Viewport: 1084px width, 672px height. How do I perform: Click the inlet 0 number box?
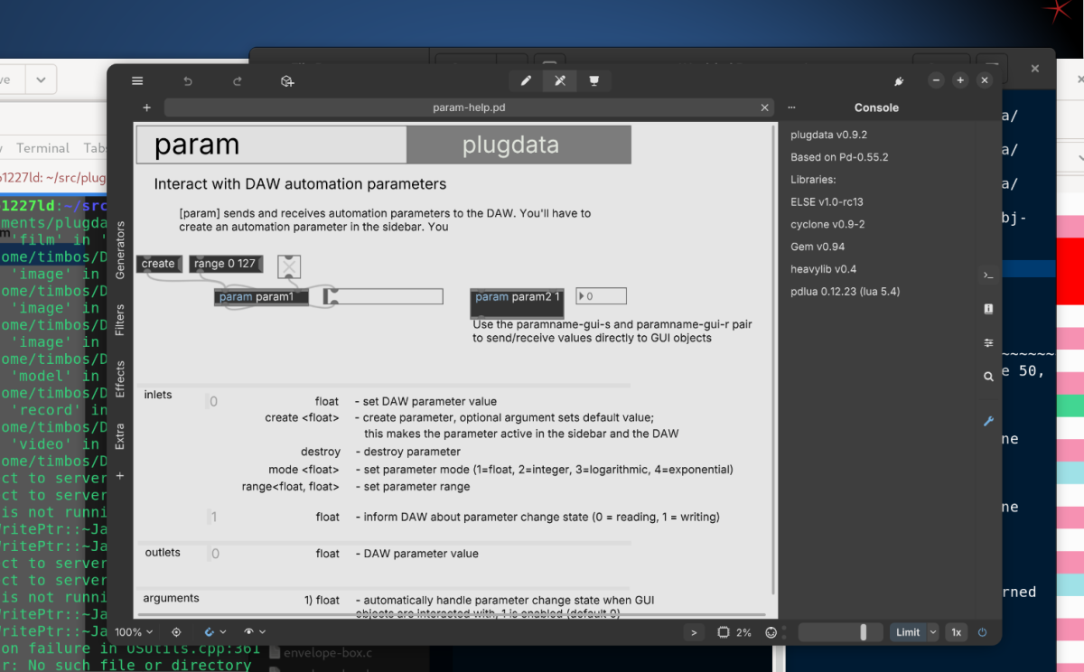(x=213, y=401)
